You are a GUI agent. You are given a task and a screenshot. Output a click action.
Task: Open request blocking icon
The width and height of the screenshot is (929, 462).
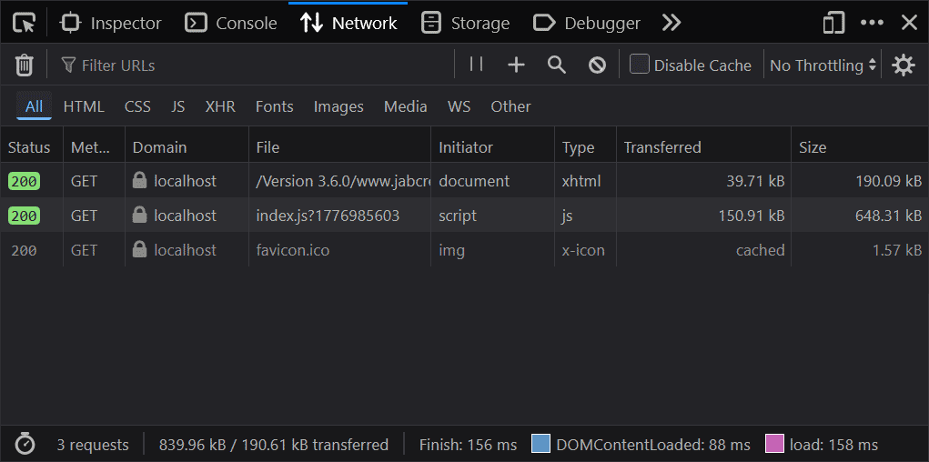(x=597, y=65)
